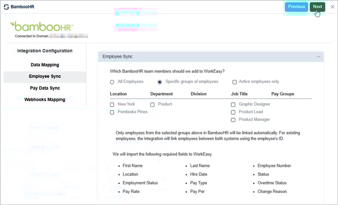The image size is (338, 205).
Task: Check the Pembroke Pines location box
Action: coord(112,112)
